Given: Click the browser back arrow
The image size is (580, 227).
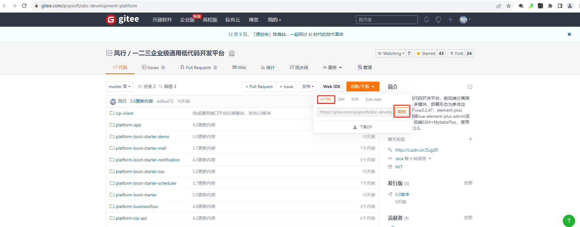Looking at the screenshot, I should pos(5,6).
